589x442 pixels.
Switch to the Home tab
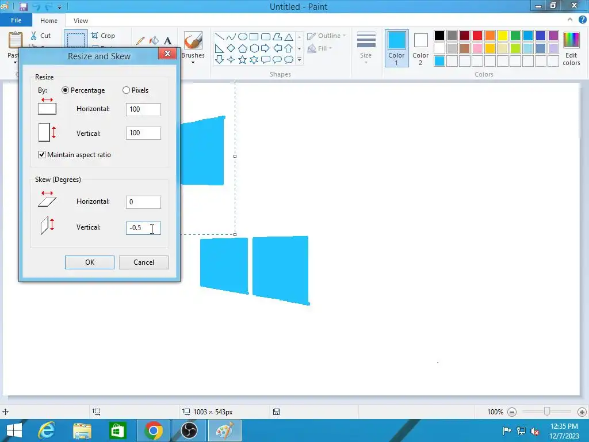pyautogui.click(x=49, y=21)
